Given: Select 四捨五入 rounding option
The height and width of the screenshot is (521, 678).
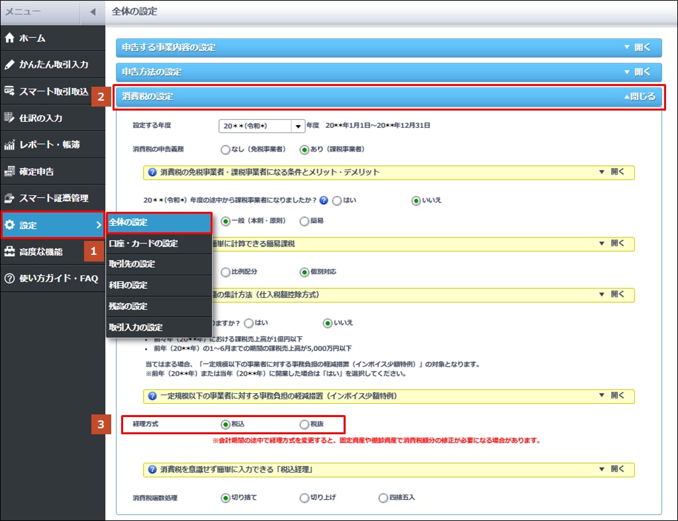Looking at the screenshot, I should [383, 498].
